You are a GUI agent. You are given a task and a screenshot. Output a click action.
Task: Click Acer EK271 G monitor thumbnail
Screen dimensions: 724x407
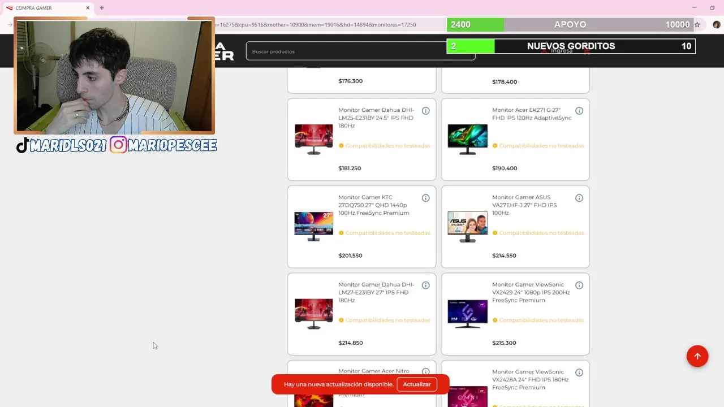click(x=467, y=140)
